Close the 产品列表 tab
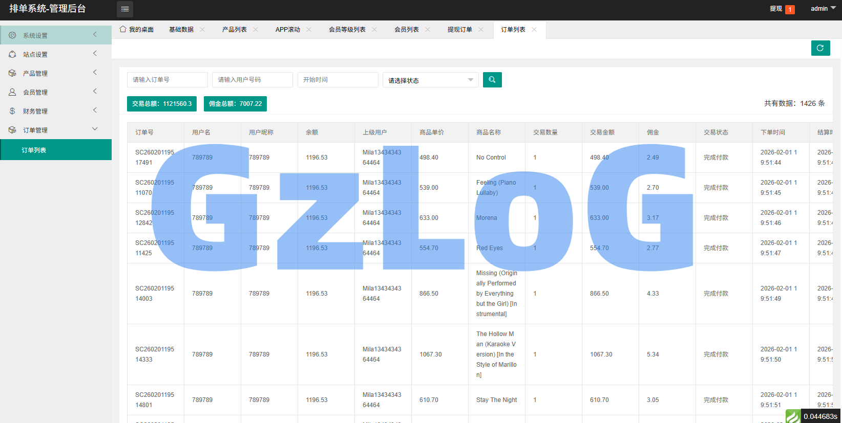The width and height of the screenshot is (842, 423). click(x=256, y=30)
